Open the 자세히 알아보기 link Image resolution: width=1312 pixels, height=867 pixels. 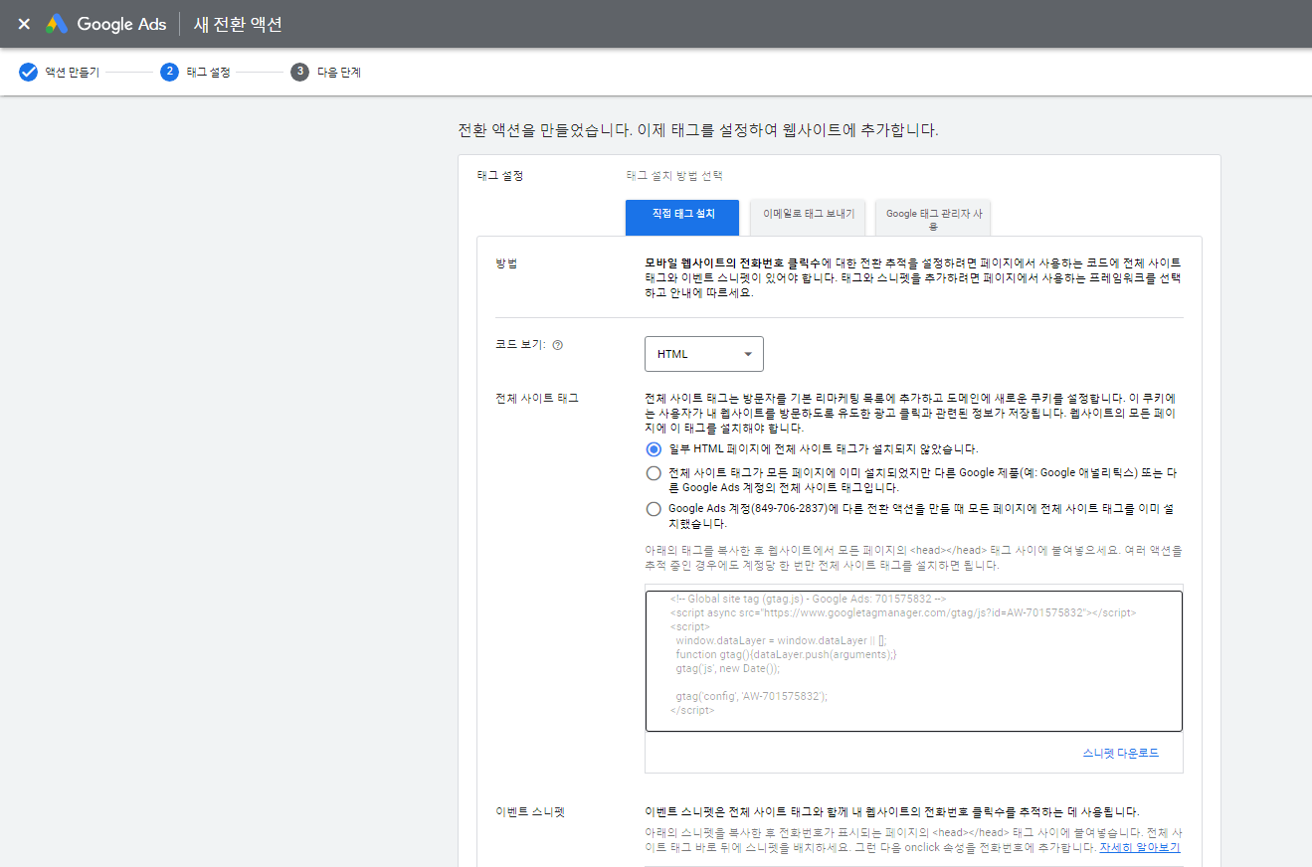click(1140, 847)
